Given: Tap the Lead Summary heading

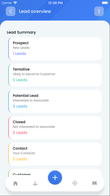Looking at the screenshot, I should [x=21, y=32].
